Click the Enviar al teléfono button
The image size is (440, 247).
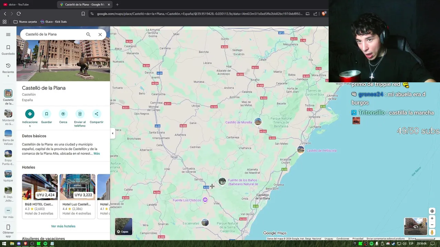pyautogui.click(x=80, y=114)
